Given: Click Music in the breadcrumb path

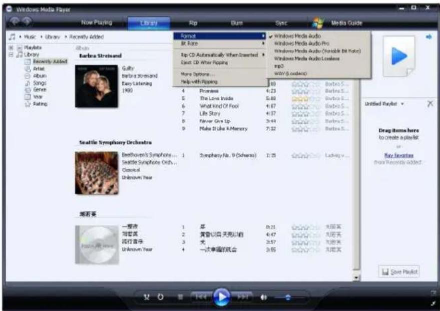Looking at the screenshot, I should click(30, 36).
